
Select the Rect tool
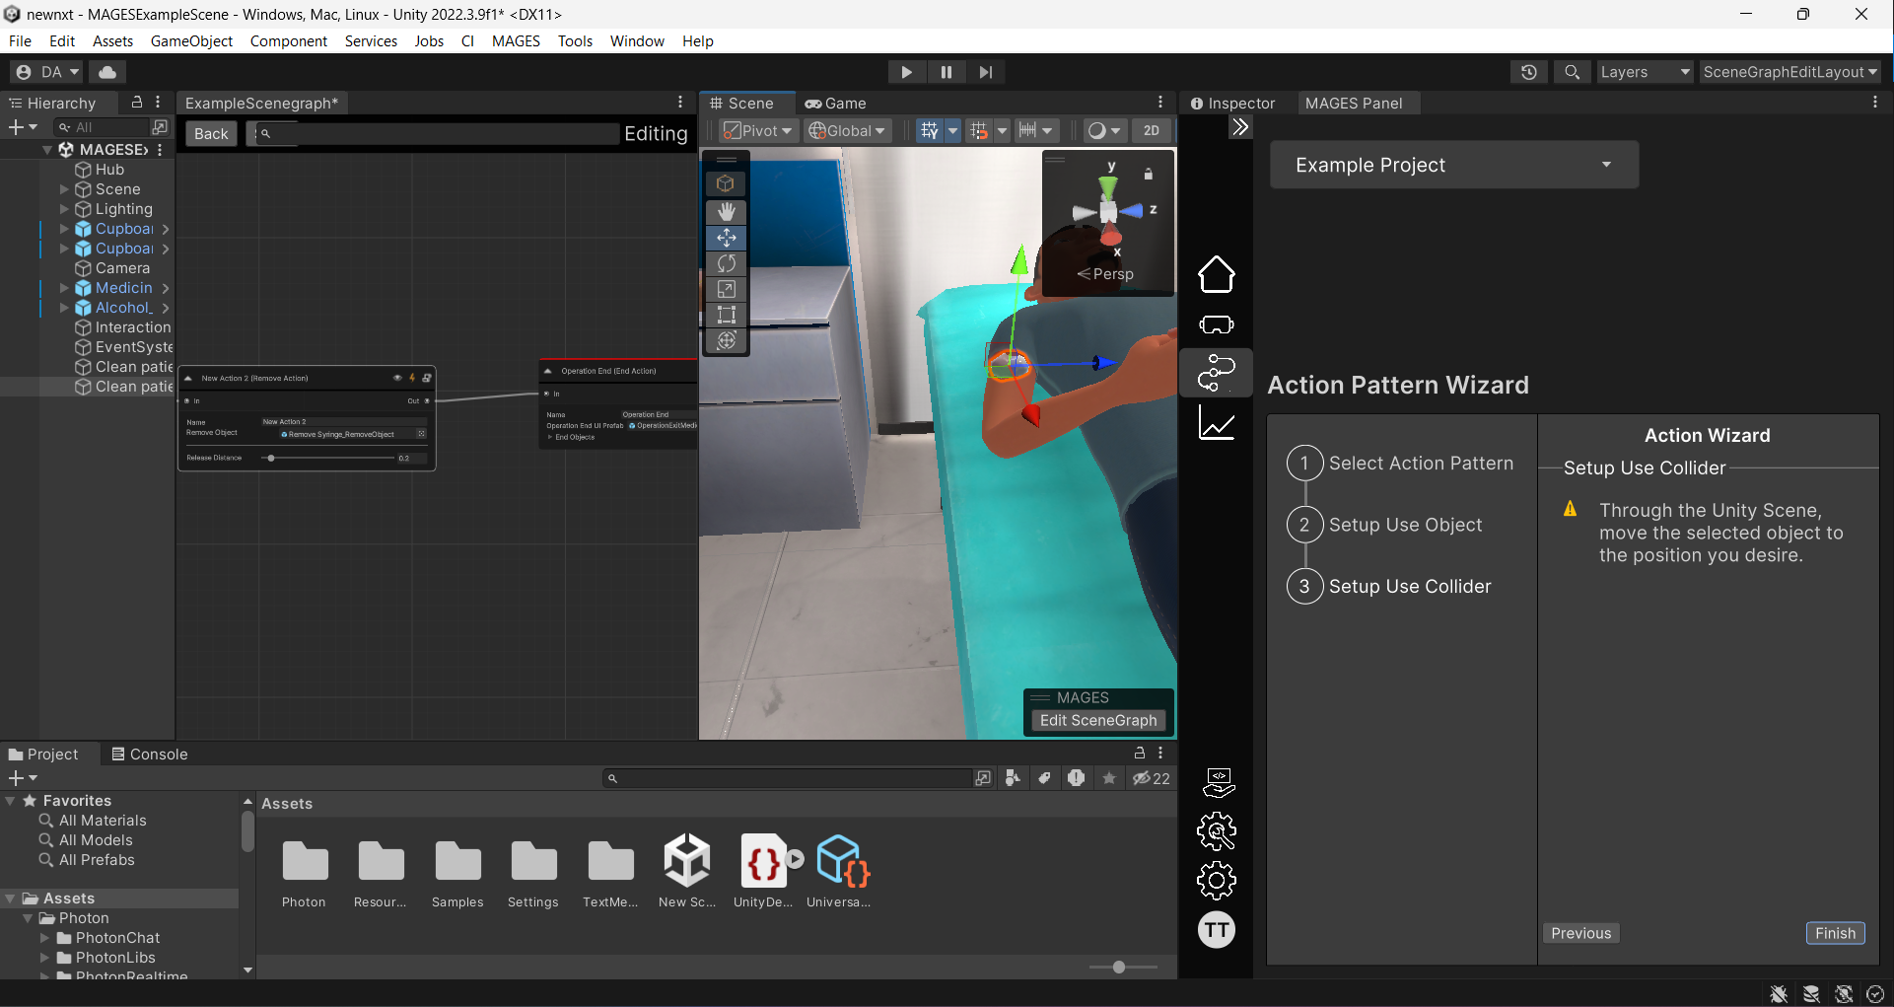tap(727, 315)
